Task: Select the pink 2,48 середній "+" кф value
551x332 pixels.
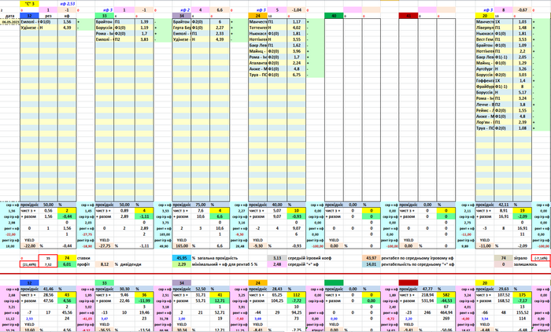Action: coord(277,264)
